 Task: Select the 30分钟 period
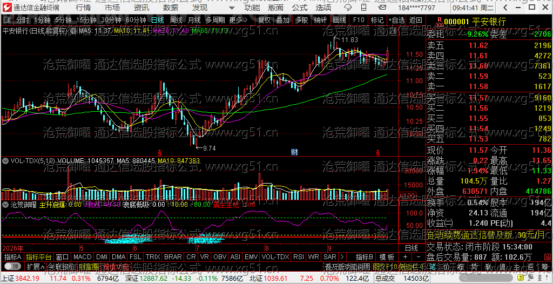111,20
